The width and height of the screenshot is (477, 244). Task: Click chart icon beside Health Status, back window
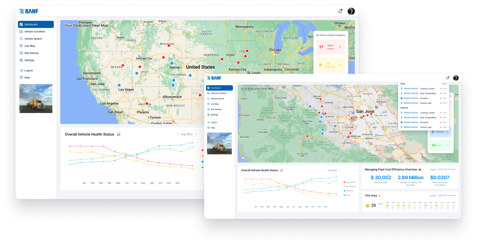tap(119, 134)
